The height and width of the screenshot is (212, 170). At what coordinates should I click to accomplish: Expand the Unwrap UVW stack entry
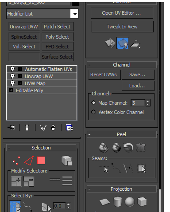20,76
